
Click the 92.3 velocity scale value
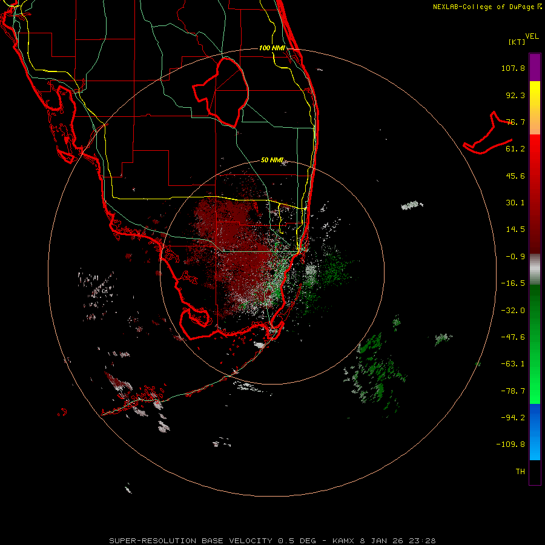[515, 95]
